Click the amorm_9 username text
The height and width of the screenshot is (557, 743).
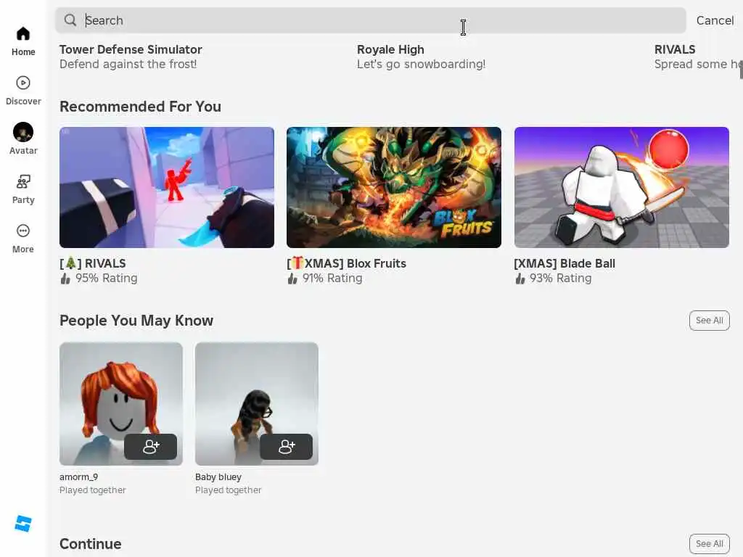(78, 477)
